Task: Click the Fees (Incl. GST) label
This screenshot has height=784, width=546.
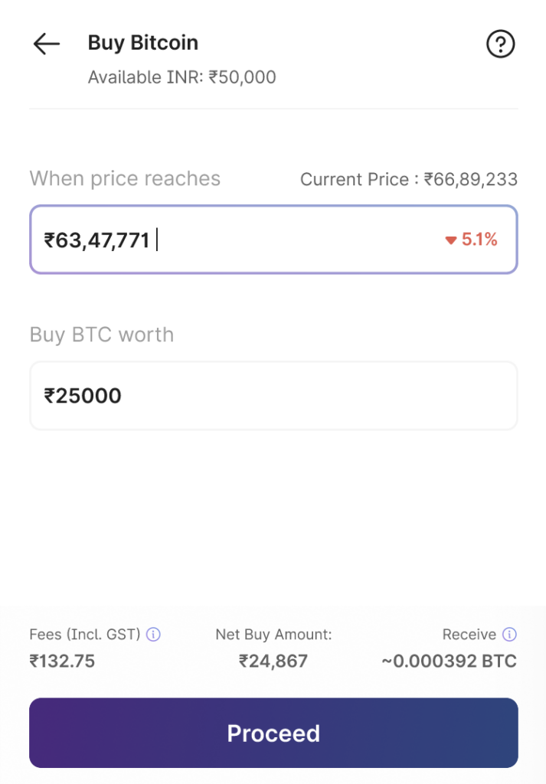Action: (x=85, y=635)
